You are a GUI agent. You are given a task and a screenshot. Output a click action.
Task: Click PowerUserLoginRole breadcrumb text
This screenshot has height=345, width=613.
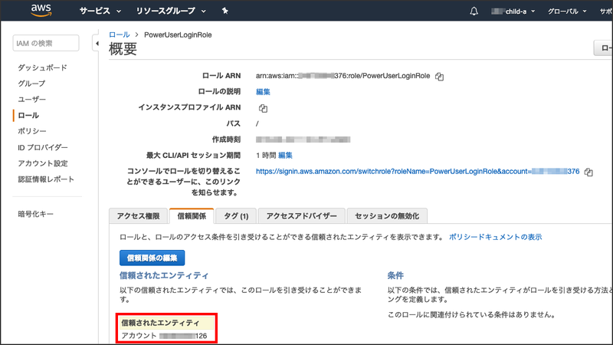coord(178,34)
